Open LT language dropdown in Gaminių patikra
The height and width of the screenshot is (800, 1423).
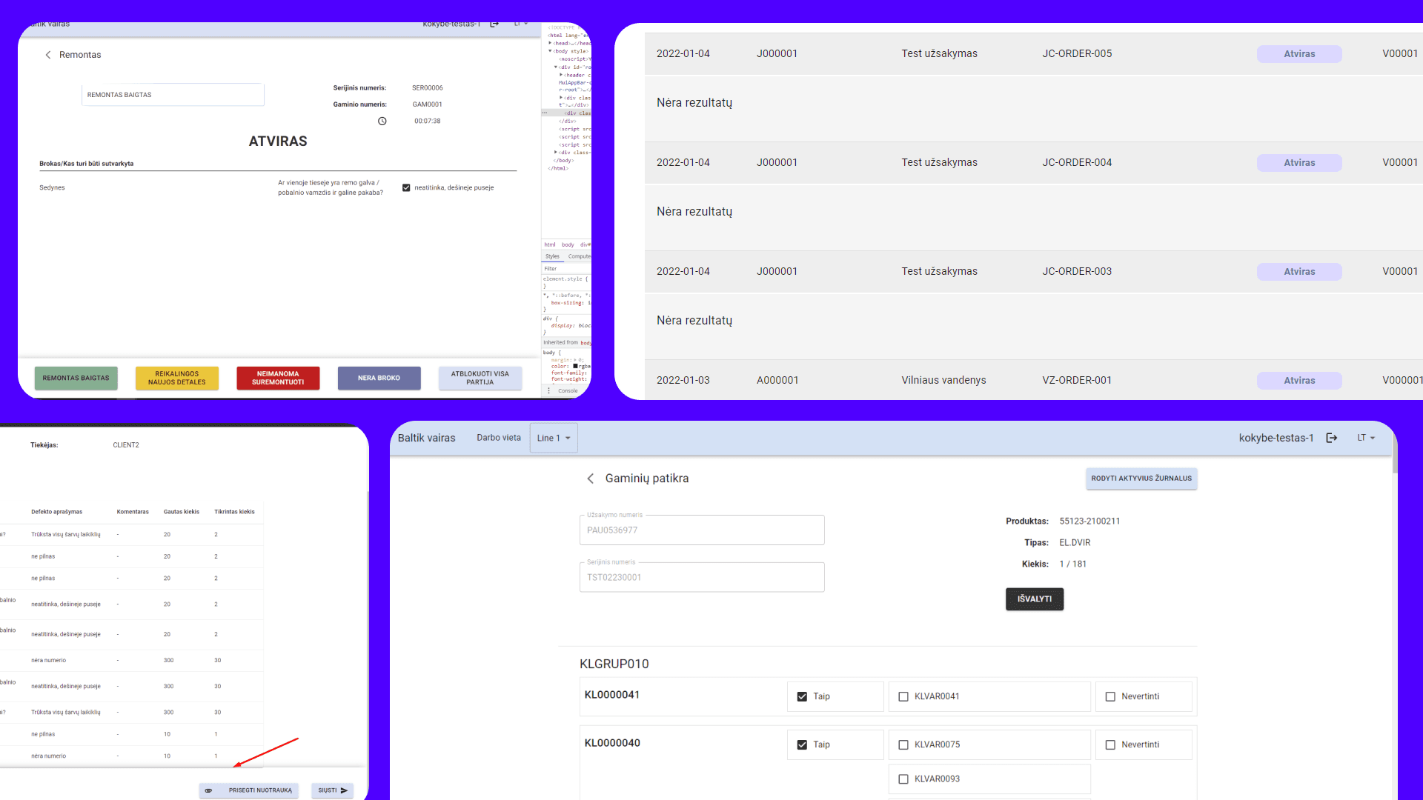[1366, 438]
